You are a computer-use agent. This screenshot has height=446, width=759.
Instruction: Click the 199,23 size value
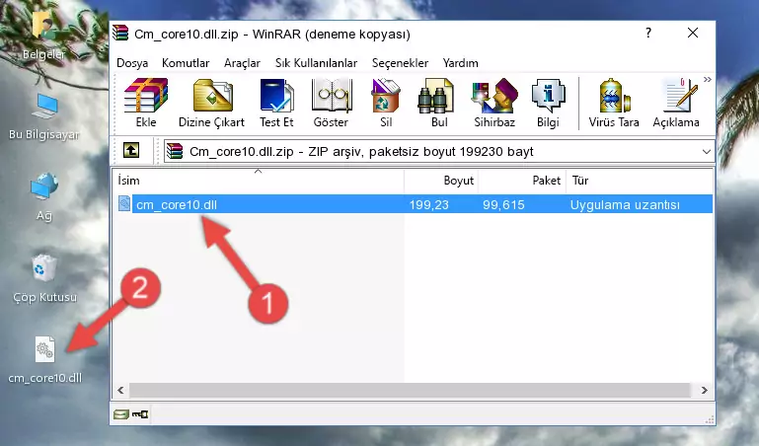(429, 204)
